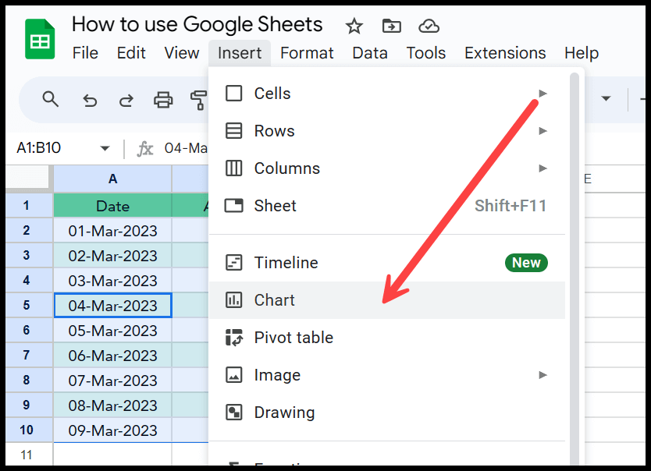651x471 pixels.
Task: Click the cell 09-Mar-2023
Action: tap(112, 430)
